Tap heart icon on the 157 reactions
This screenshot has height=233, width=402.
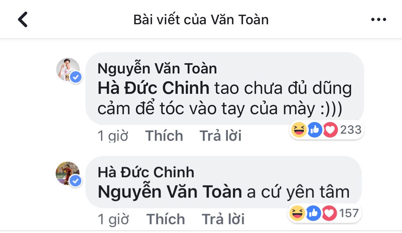click(328, 213)
